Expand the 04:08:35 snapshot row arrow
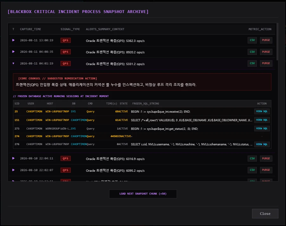286x226 pixels. pyautogui.click(x=13, y=52)
